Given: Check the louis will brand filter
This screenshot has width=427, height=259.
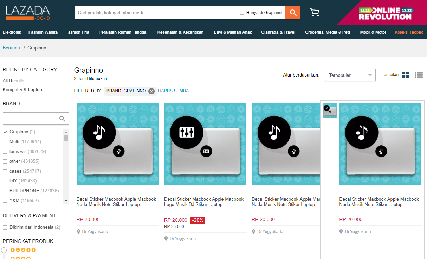Looking at the screenshot, I should (x=5, y=152).
